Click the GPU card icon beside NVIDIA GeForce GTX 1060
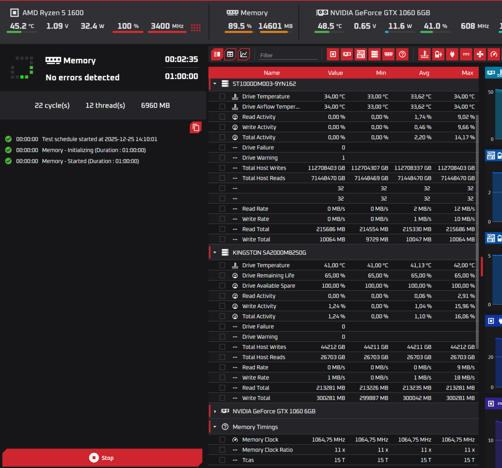The width and height of the screenshot is (502, 468). point(322,13)
